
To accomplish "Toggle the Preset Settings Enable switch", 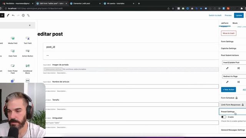I will [224, 117].
